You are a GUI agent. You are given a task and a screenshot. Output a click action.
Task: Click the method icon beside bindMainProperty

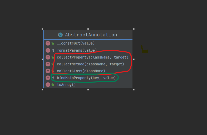tap(48, 78)
